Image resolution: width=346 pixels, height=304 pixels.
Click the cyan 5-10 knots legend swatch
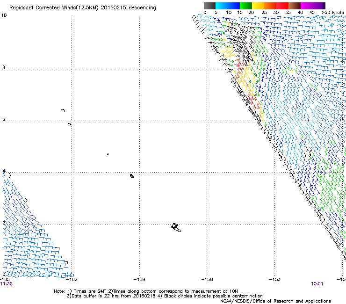click(222, 6)
